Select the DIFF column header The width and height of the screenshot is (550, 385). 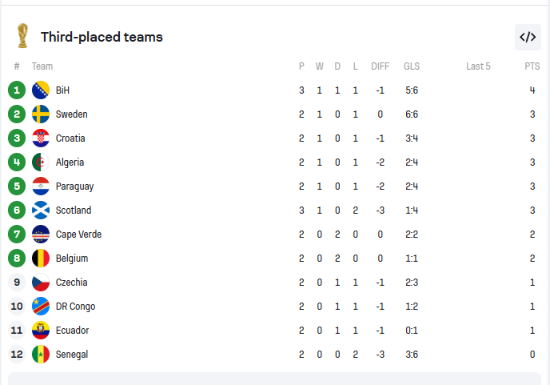[x=381, y=66]
